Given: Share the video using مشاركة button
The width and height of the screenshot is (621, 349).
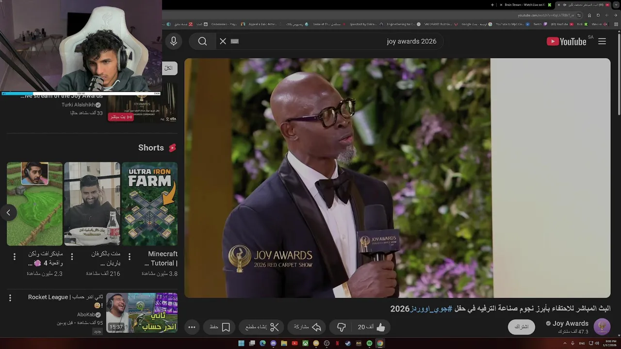Looking at the screenshot, I should click(x=308, y=327).
